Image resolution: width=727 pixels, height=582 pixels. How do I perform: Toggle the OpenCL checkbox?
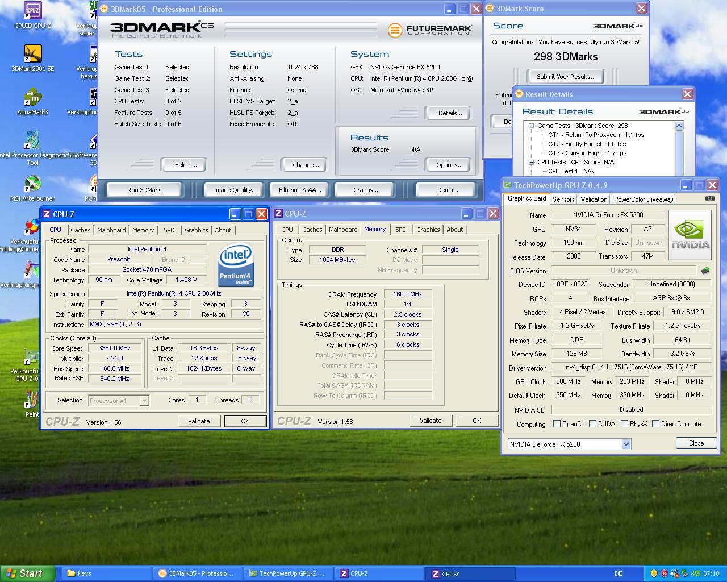pyautogui.click(x=557, y=424)
